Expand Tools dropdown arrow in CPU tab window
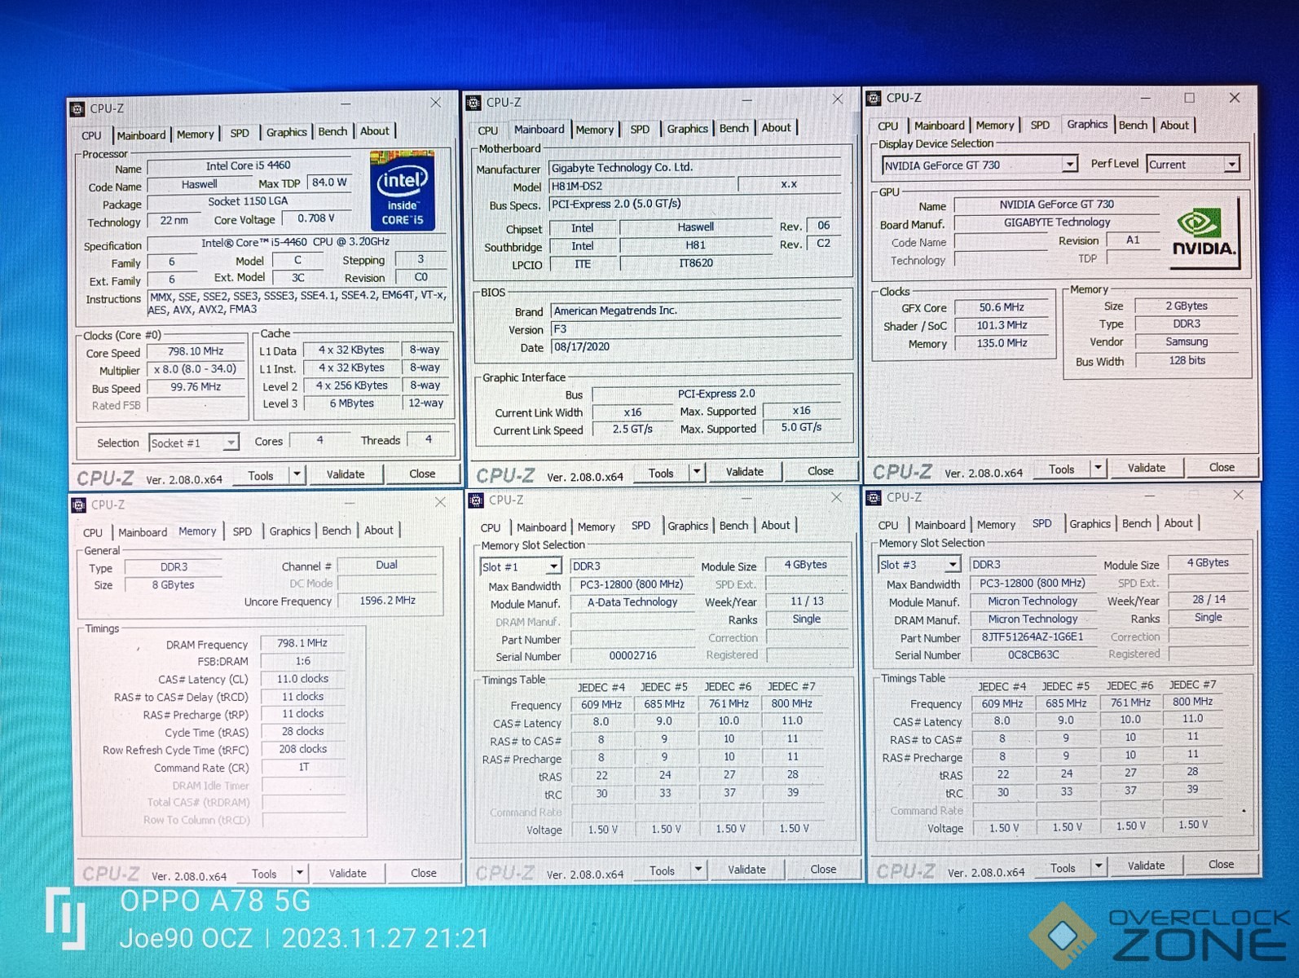This screenshot has height=978, width=1299. [x=297, y=475]
